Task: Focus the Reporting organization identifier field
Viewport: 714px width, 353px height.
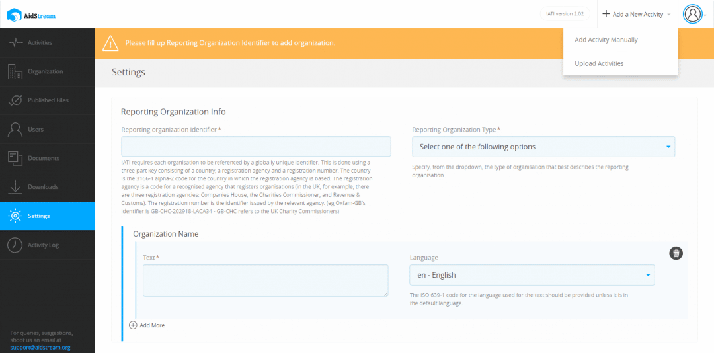Action: point(256,147)
